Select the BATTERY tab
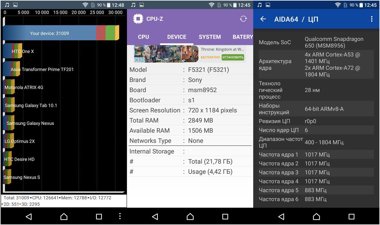This screenshot has height=225, width=380. coord(243,37)
